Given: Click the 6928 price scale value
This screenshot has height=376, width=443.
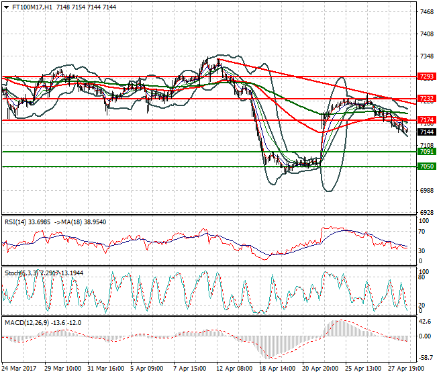Looking at the screenshot, I should (427, 213).
